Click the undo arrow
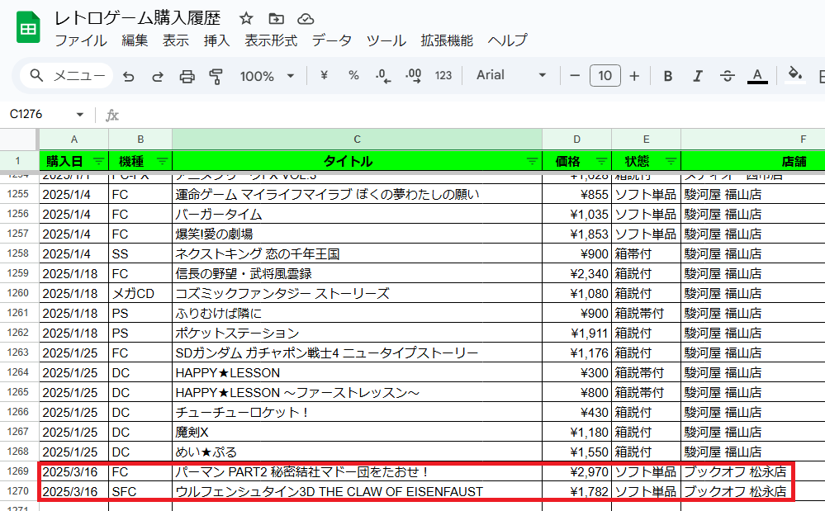 (128, 77)
